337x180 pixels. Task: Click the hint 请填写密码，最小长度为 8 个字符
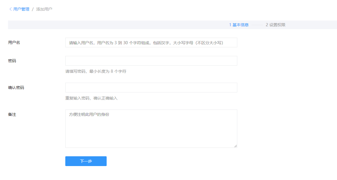(96, 71)
